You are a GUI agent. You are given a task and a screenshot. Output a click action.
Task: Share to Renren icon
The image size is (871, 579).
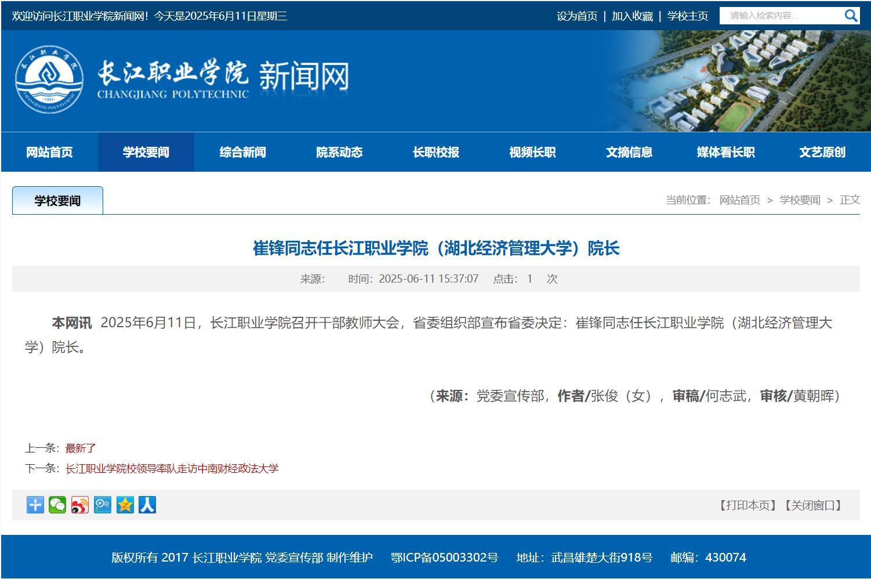pos(147,505)
